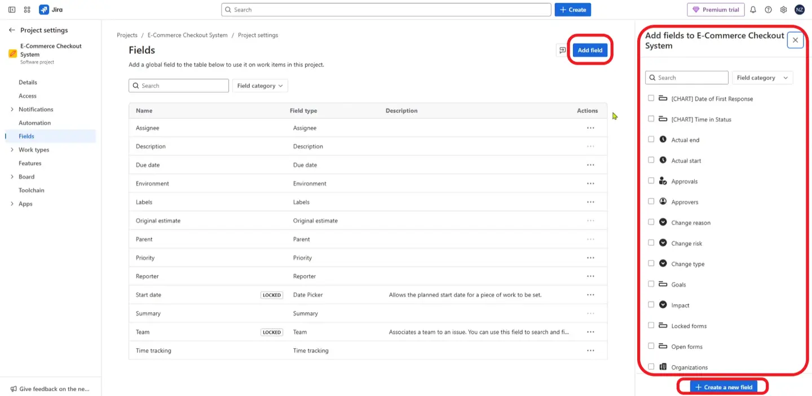Screen dimensions: 812x396
Task: Open the settings gear icon
Action: click(x=783, y=10)
